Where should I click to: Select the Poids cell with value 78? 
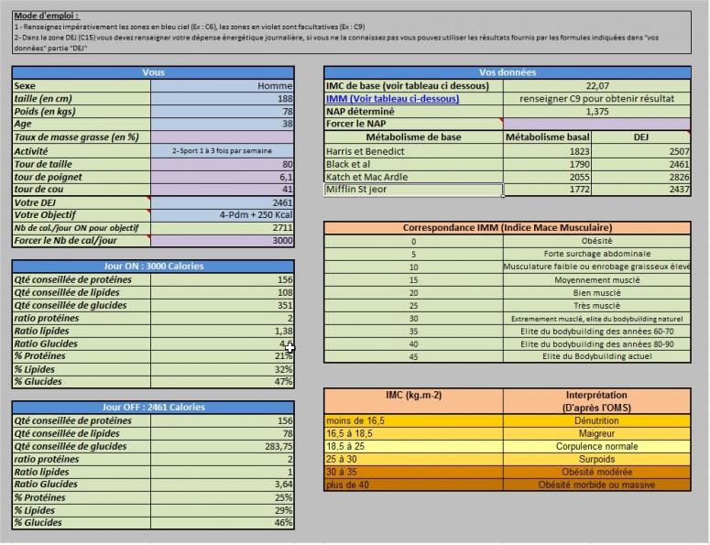tap(223, 112)
